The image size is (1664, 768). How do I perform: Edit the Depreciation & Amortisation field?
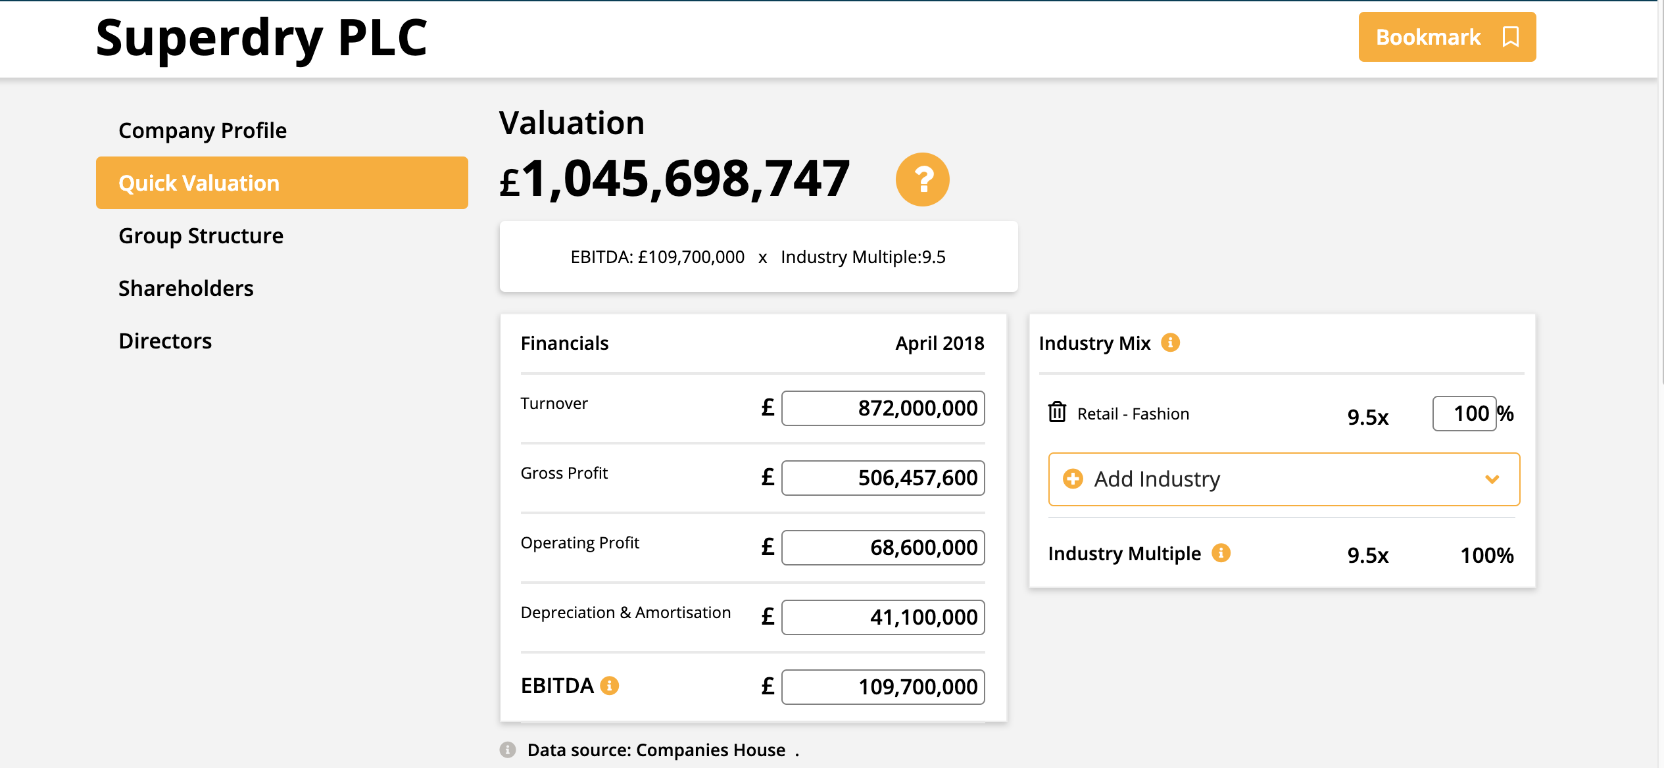(883, 617)
